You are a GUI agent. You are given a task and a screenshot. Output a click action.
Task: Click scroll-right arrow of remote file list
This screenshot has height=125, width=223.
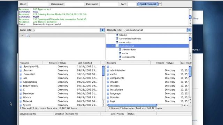(187, 105)
